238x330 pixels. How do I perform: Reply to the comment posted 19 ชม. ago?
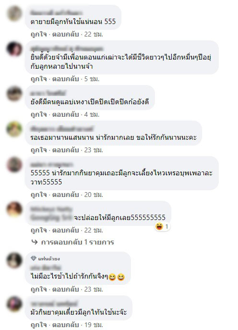[x=65, y=325]
